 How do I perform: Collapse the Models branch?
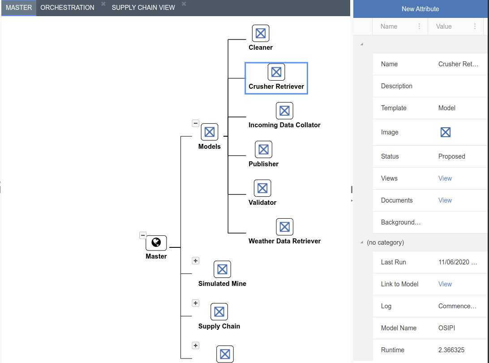click(195, 123)
